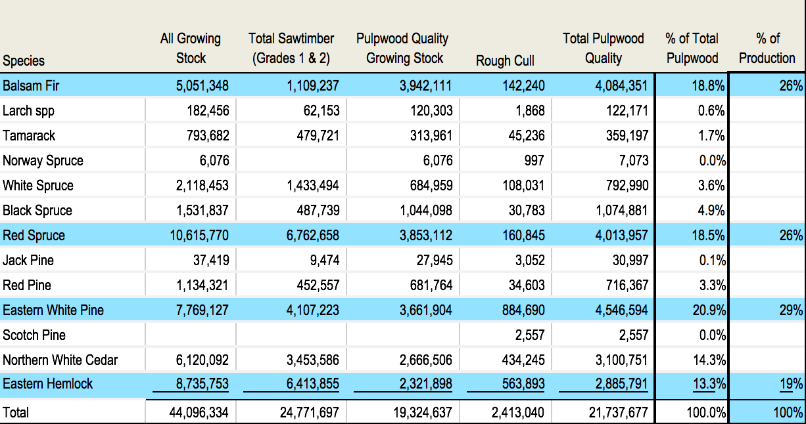Select the Red Pine species cell
Screen dimensions: 806x424
point(27,286)
